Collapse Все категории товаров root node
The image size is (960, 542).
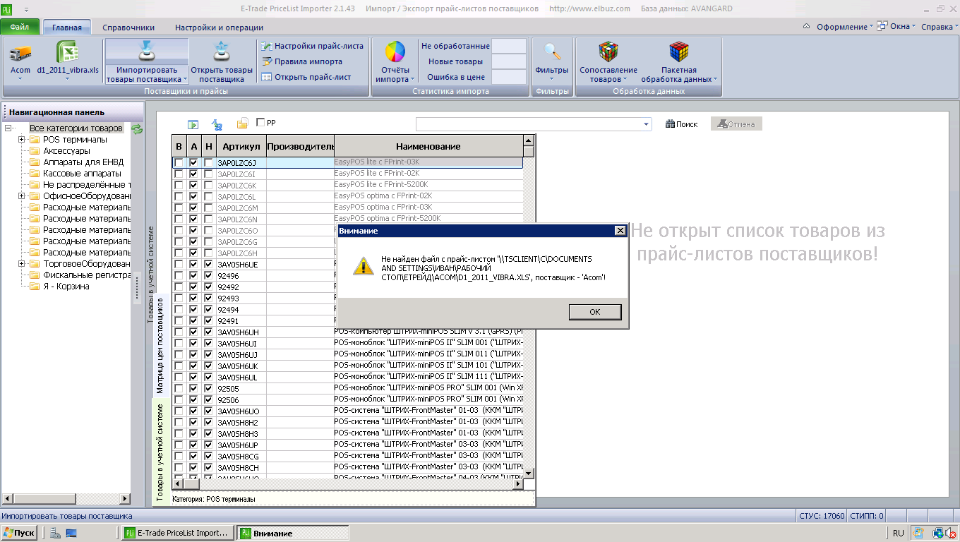coord(8,128)
